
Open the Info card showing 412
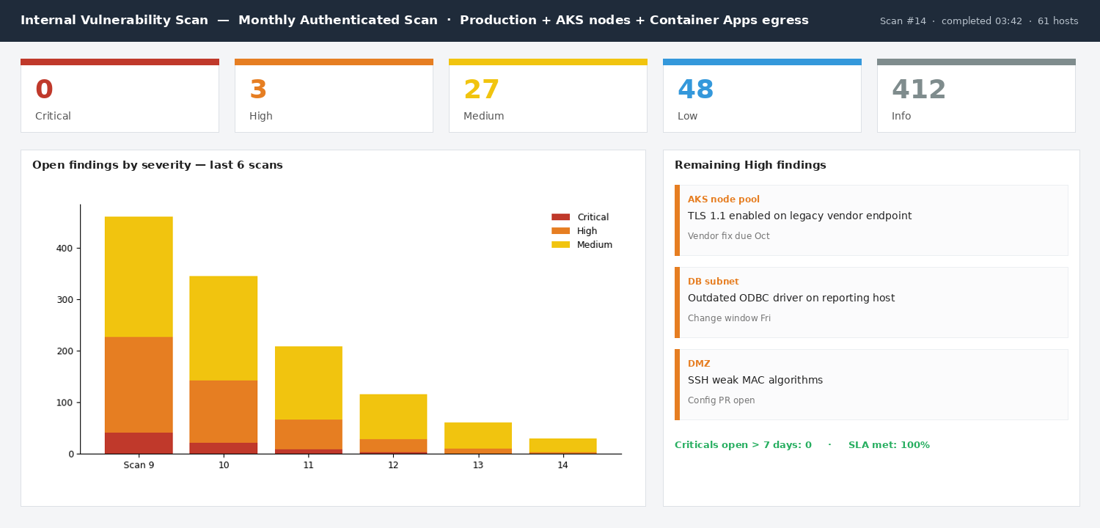click(976, 95)
